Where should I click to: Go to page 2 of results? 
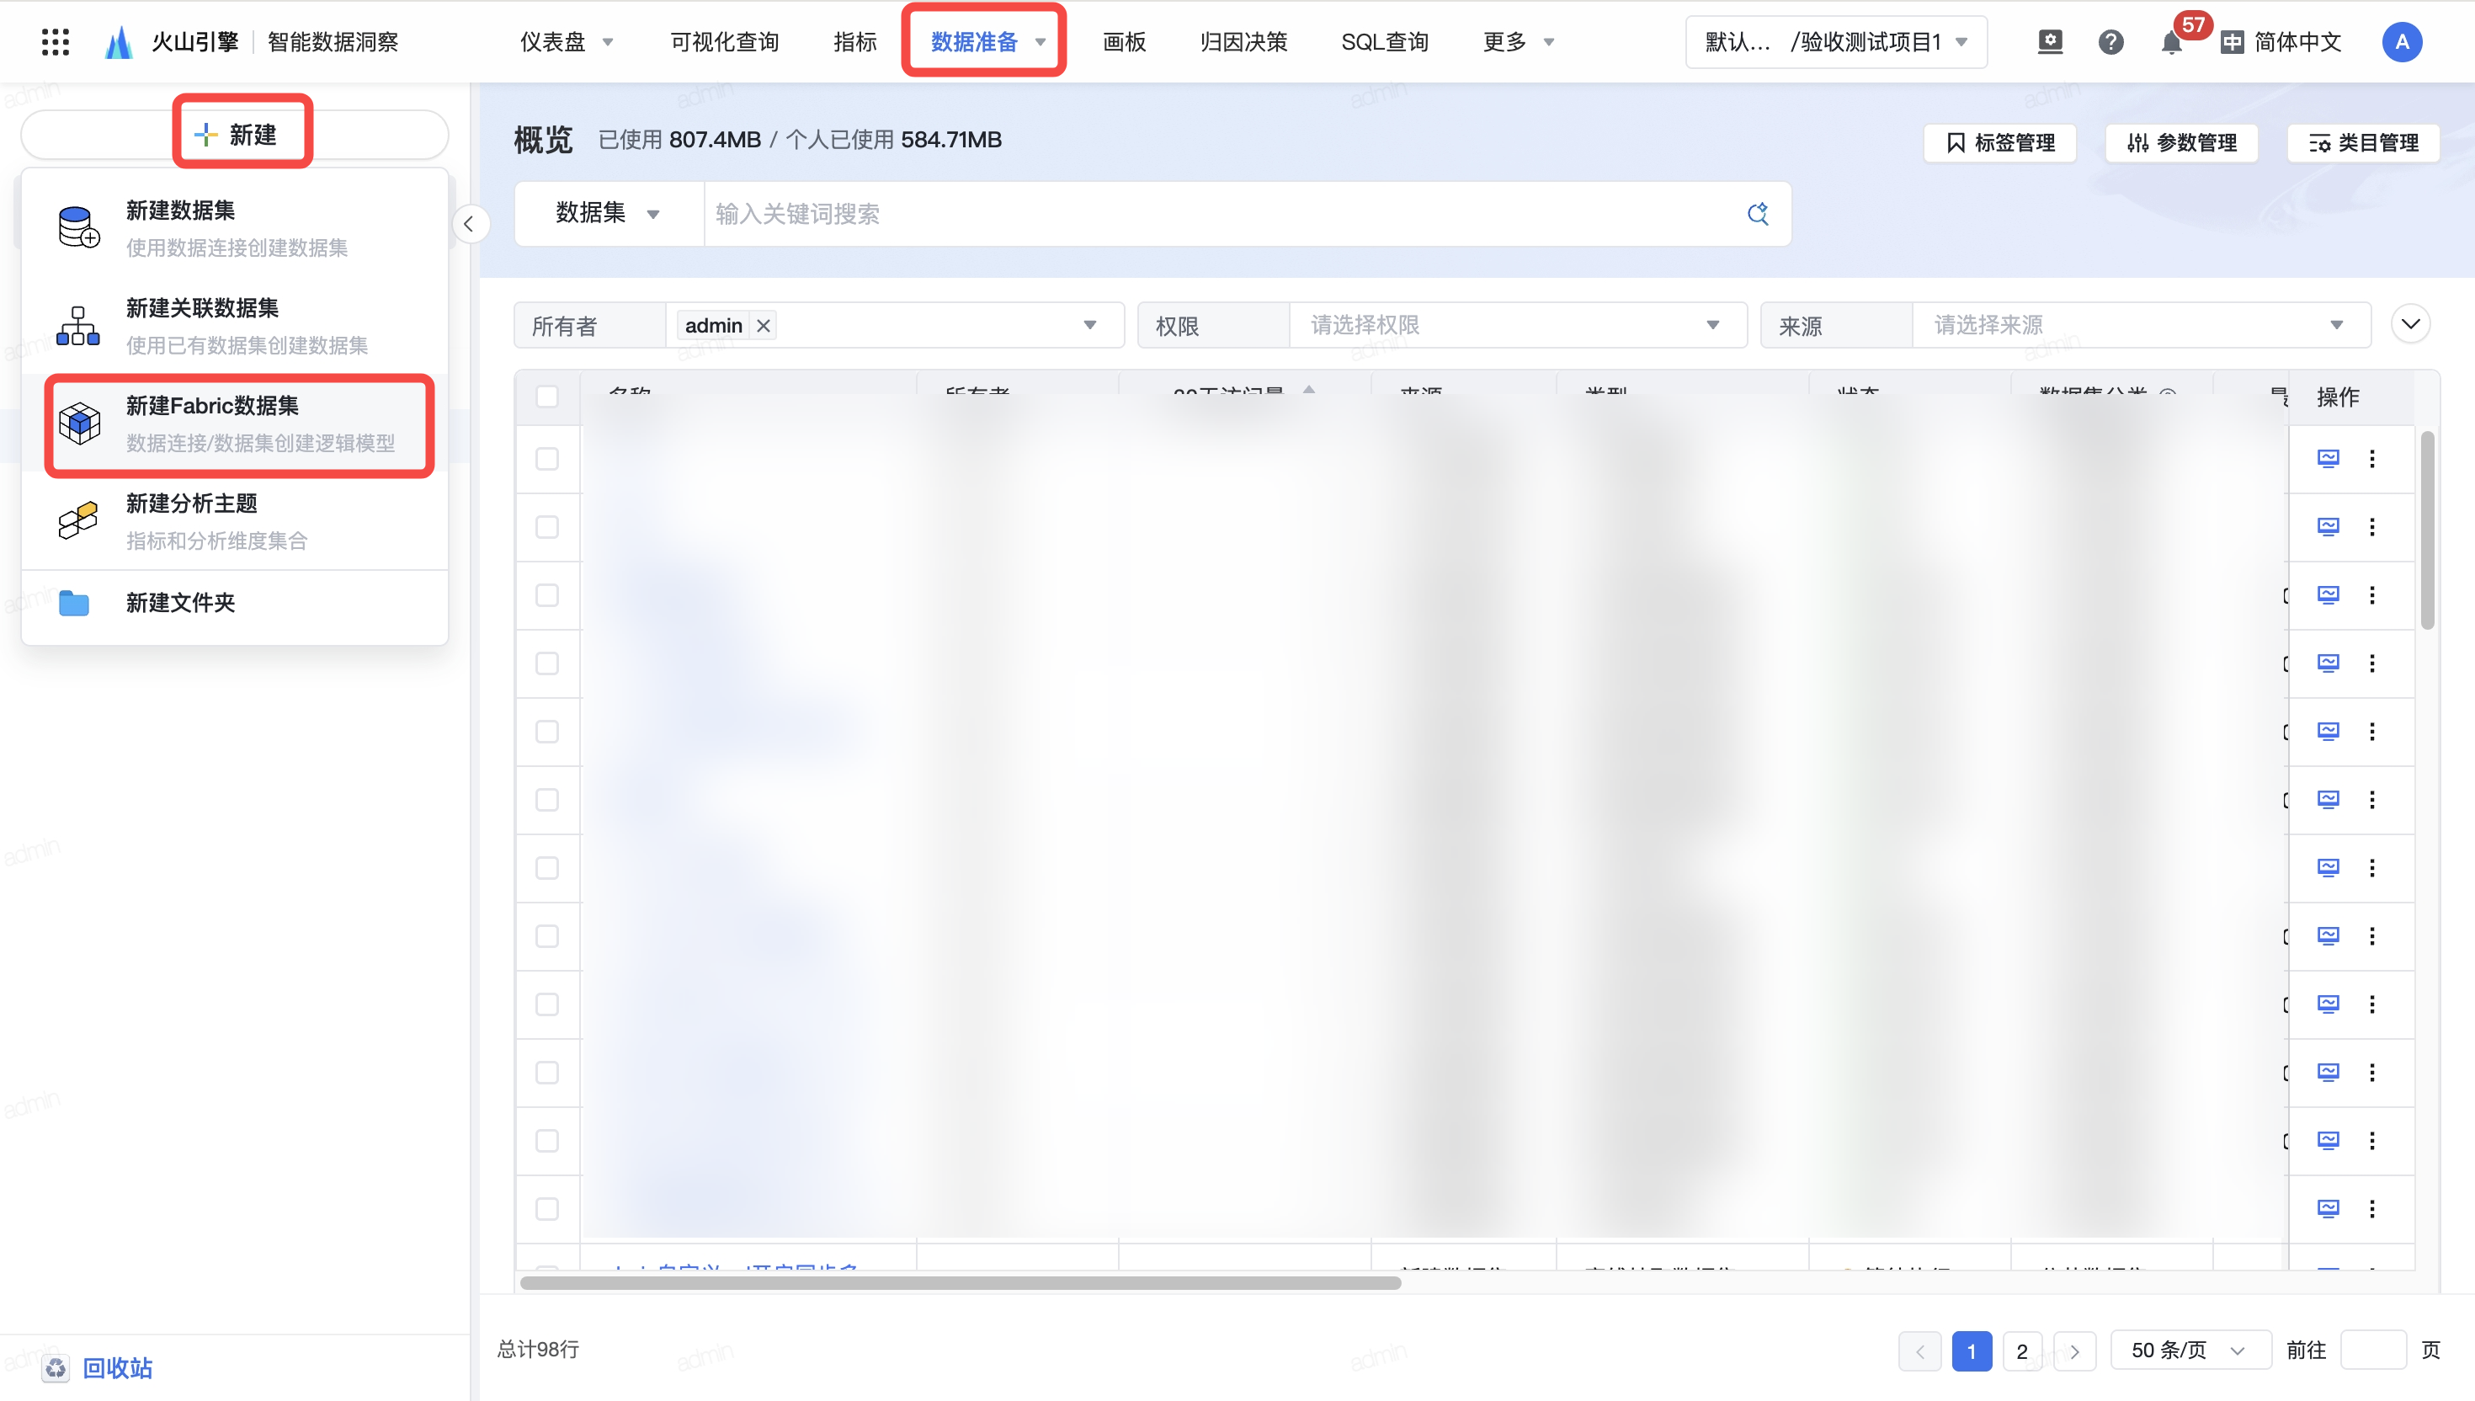tap(2022, 1351)
